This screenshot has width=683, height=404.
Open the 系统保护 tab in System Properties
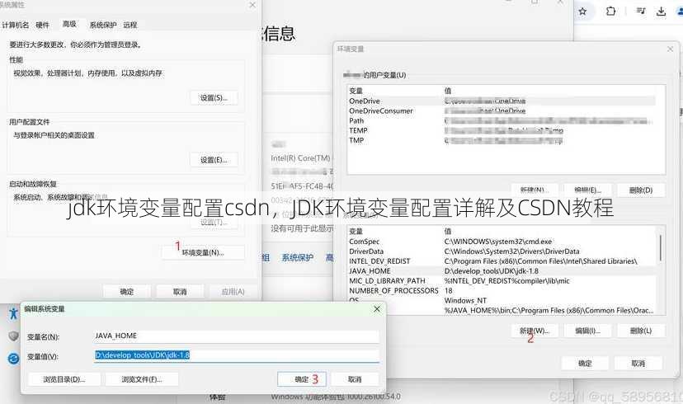click(x=103, y=25)
